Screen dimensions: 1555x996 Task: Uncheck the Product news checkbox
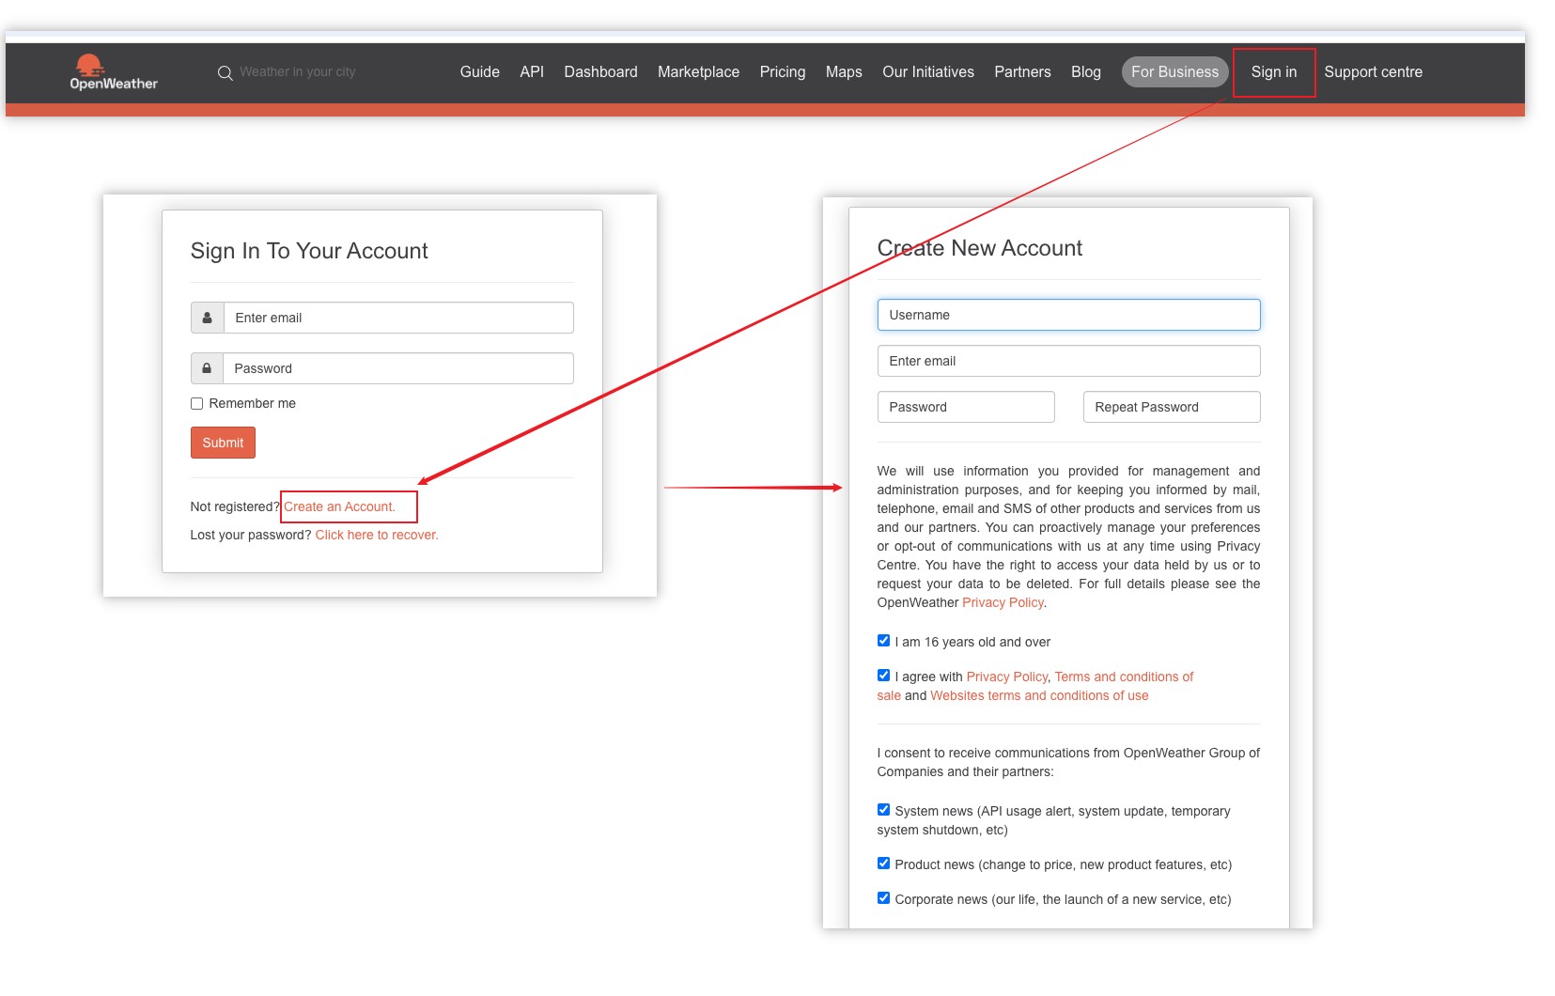pos(883,863)
